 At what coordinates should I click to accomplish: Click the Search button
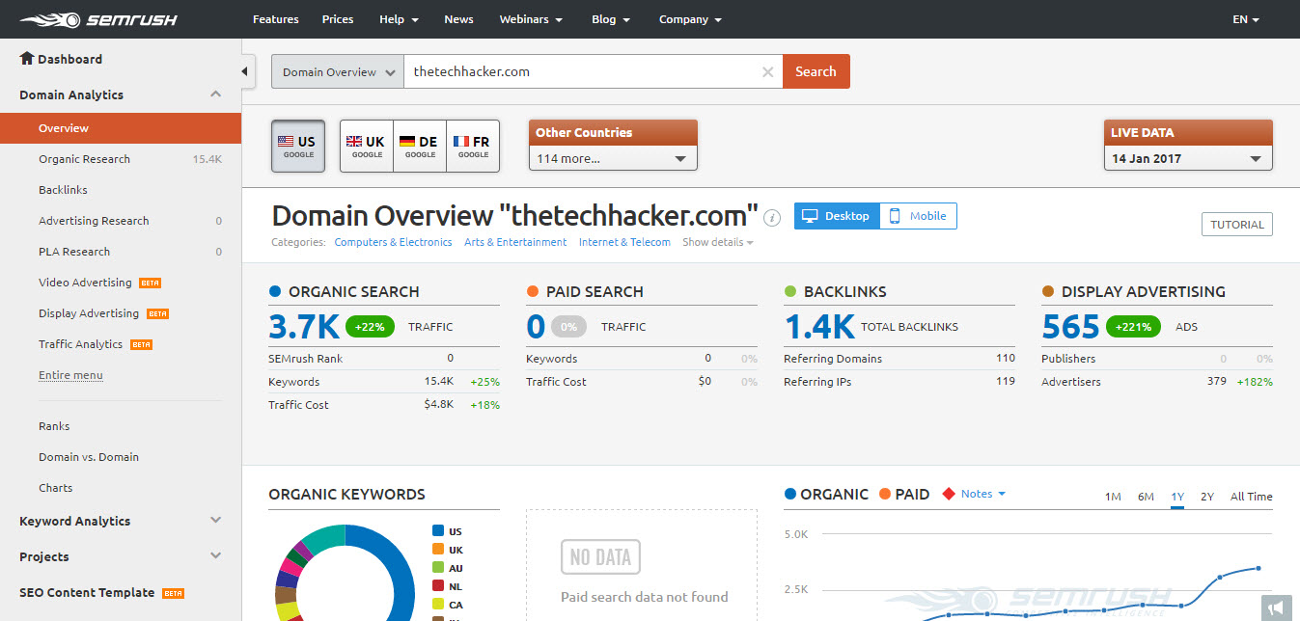click(x=816, y=70)
